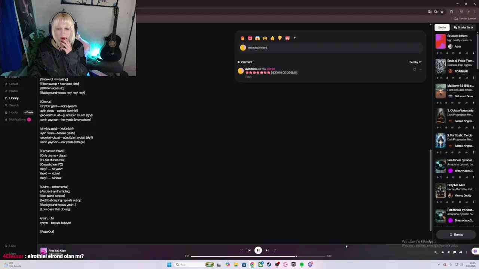Dislike current song in player bar

(x=449, y=252)
